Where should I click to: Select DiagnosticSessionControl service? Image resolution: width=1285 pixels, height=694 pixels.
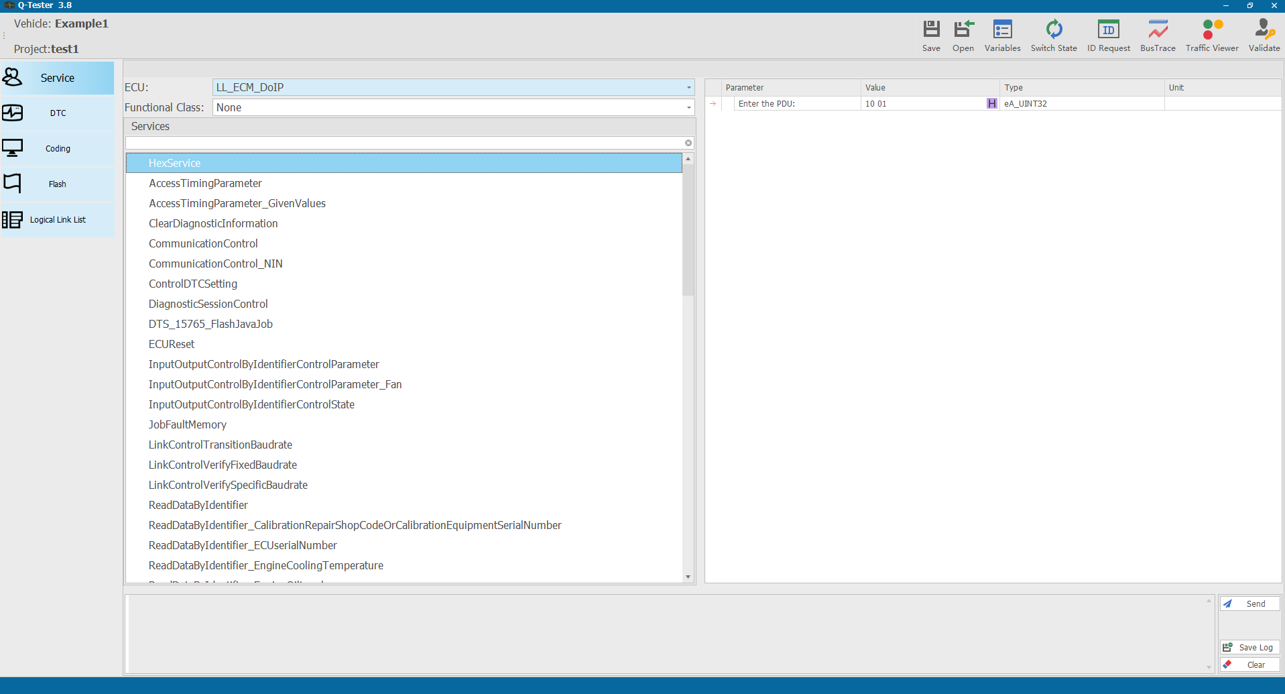tap(404, 304)
